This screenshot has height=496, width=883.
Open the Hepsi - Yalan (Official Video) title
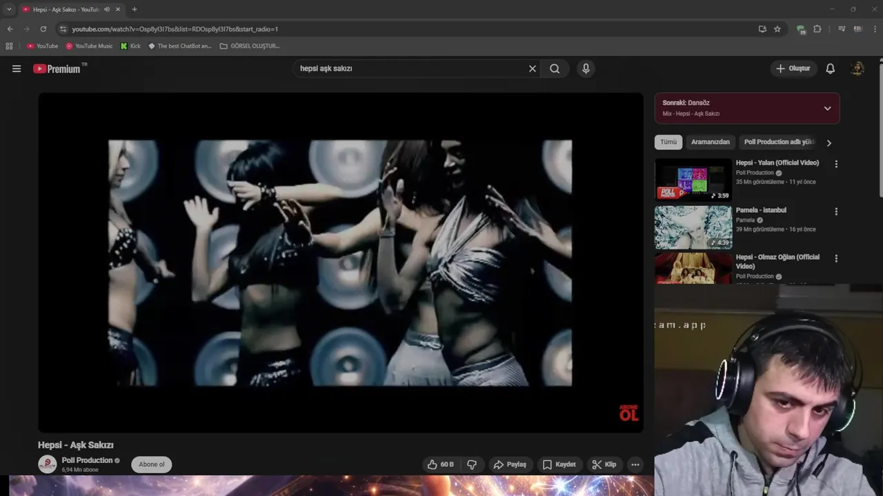(777, 163)
